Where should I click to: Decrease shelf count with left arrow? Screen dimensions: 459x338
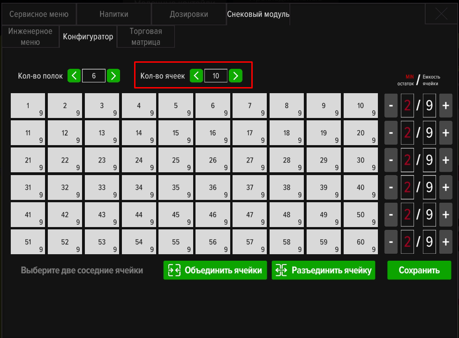click(x=74, y=75)
